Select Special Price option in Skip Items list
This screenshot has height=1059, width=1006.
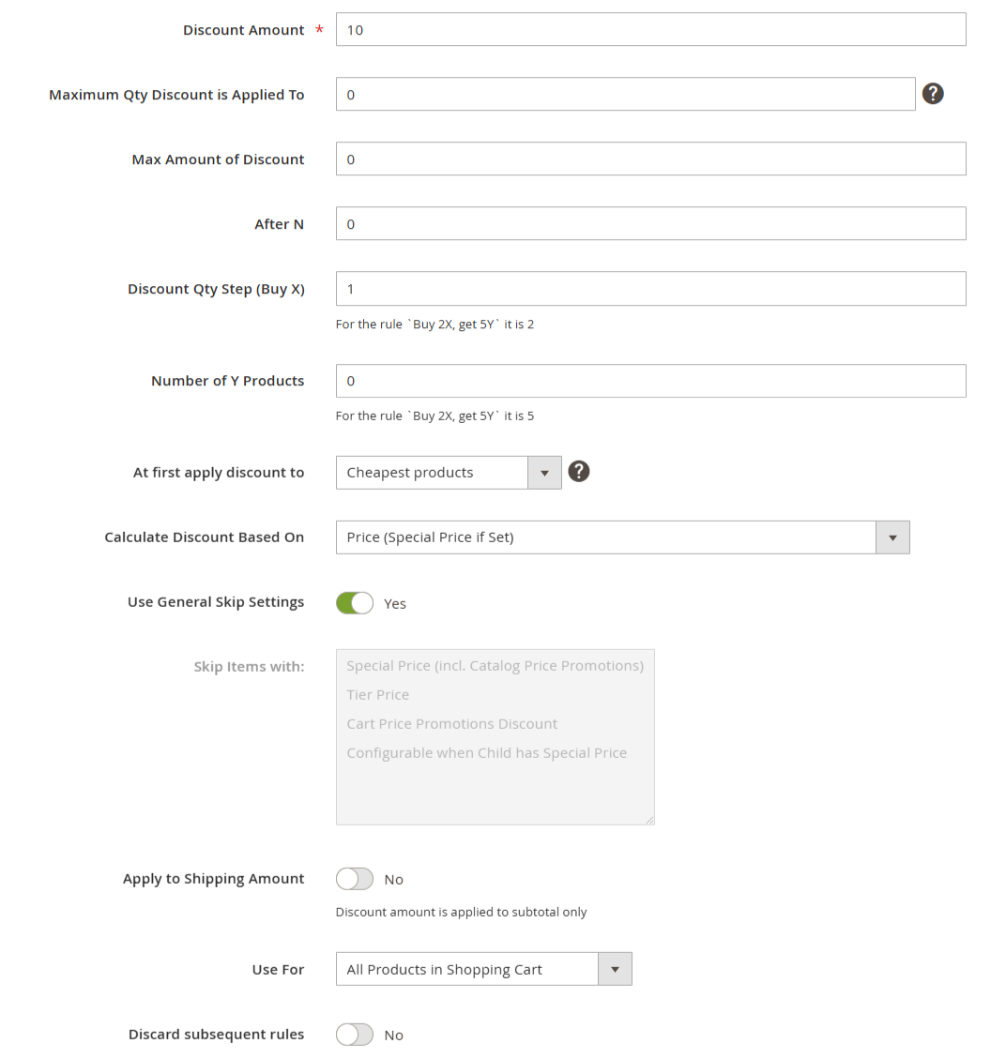click(x=495, y=666)
